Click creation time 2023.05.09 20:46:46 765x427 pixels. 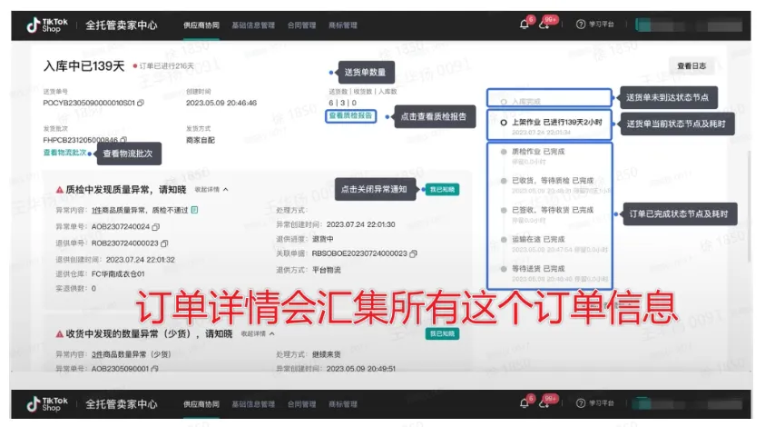point(221,103)
